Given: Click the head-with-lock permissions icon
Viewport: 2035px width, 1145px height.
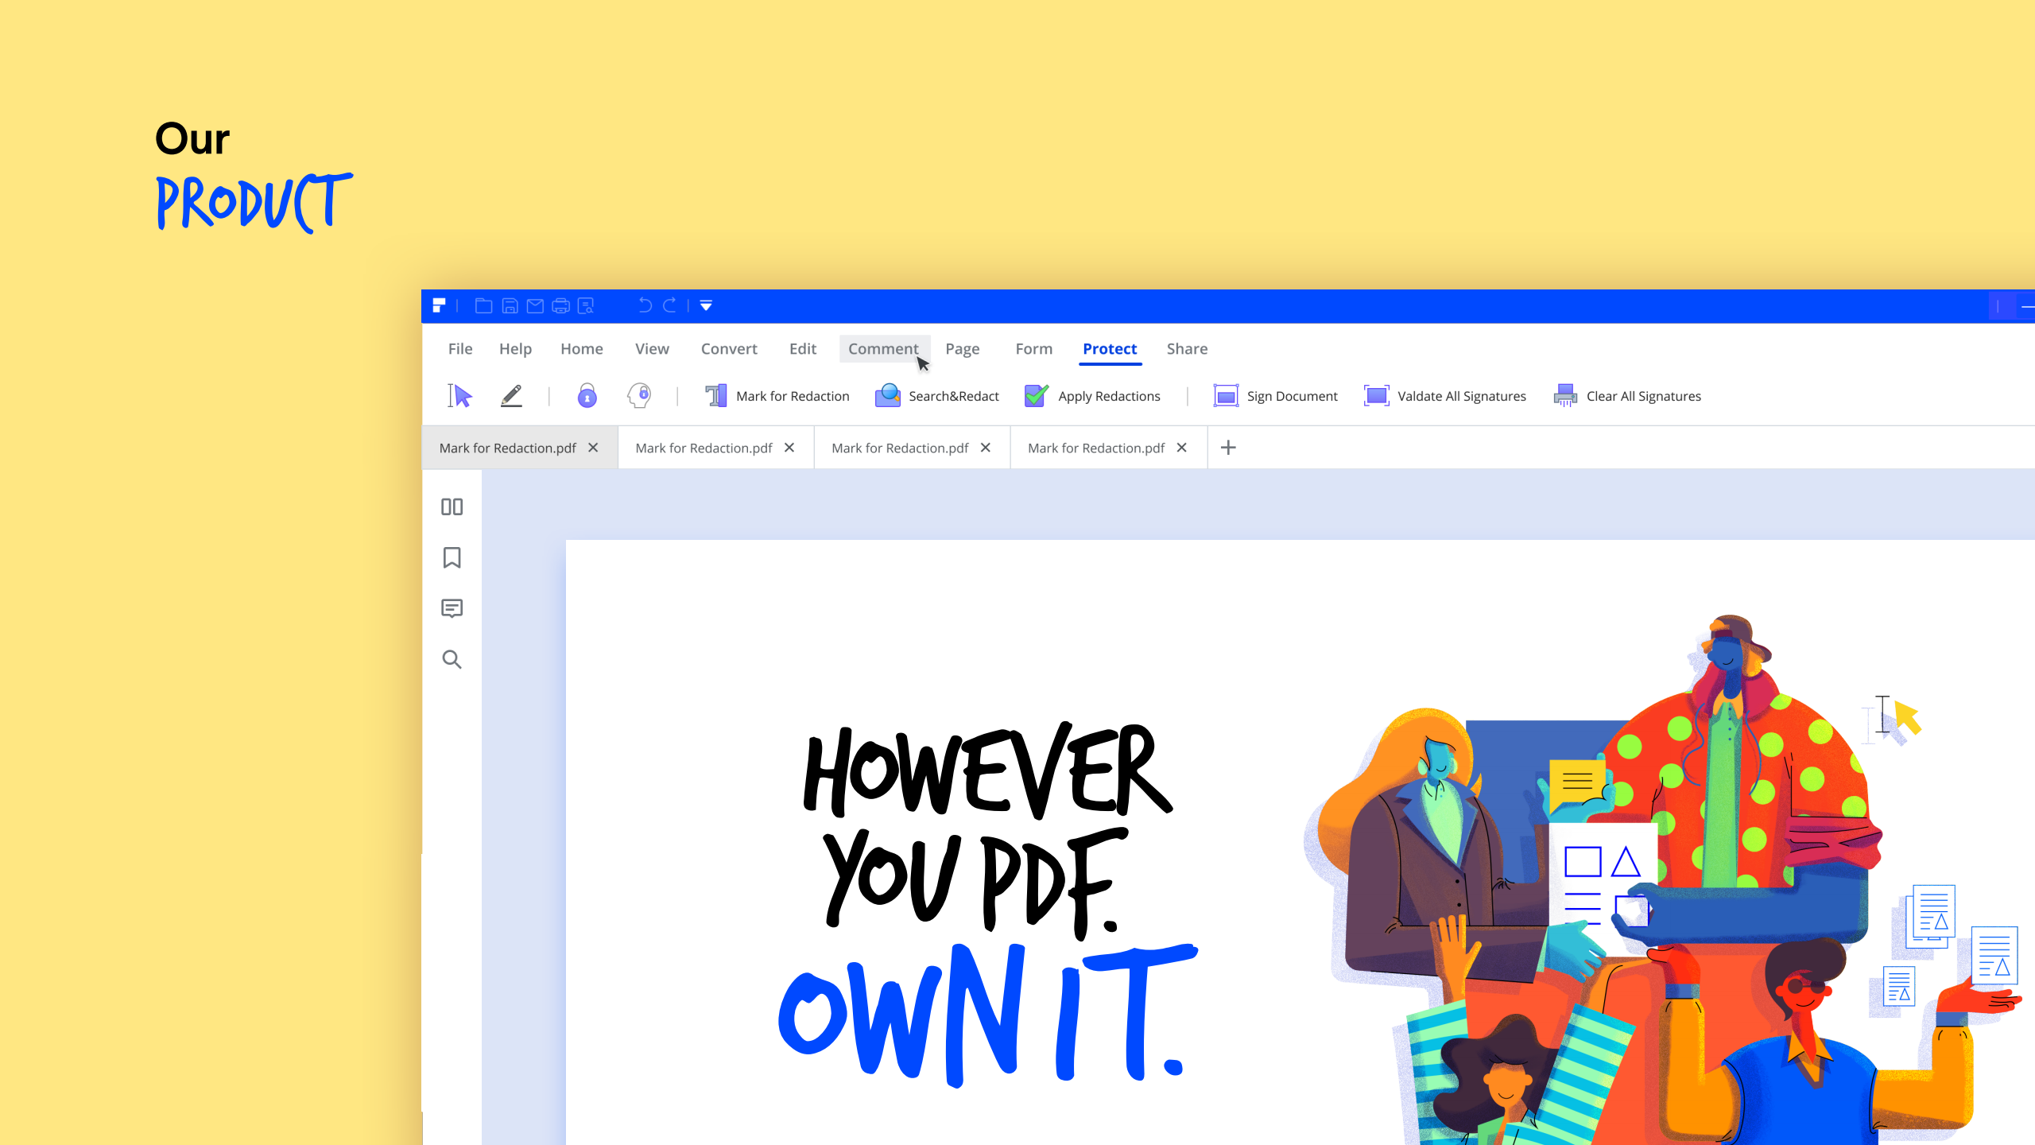Looking at the screenshot, I should 639,395.
